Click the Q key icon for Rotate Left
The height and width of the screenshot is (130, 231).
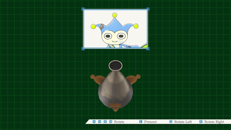coord(171,122)
